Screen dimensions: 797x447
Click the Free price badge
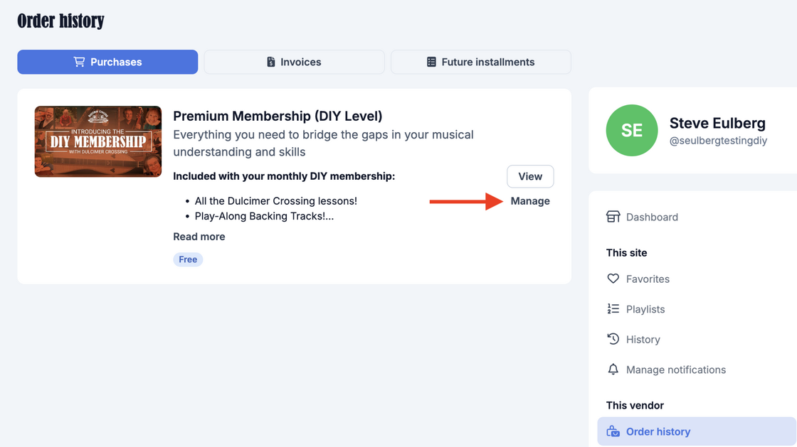coord(188,259)
